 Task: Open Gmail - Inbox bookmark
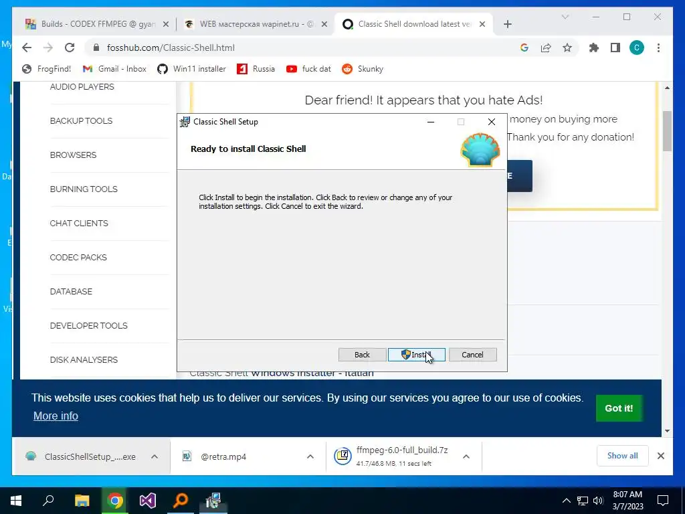click(x=114, y=69)
